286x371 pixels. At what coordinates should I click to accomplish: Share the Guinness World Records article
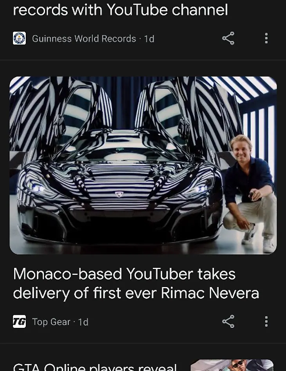tap(228, 38)
